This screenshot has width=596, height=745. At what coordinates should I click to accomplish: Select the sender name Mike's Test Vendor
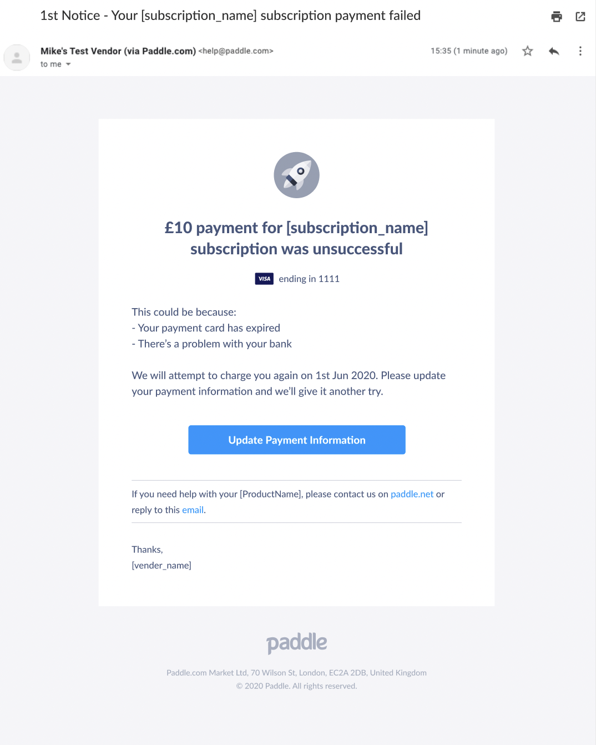pos(118,51)
